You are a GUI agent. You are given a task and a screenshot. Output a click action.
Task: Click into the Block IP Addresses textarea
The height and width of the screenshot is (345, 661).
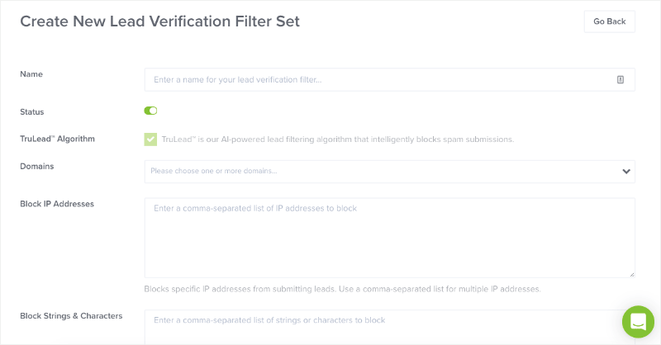point(388,238)
